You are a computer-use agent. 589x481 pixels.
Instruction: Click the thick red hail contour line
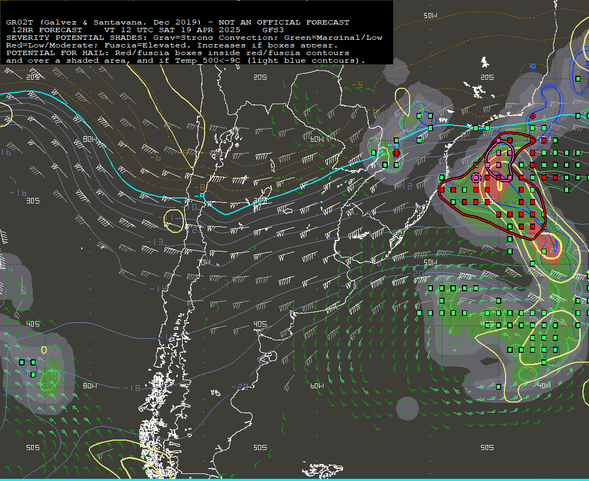point(492,186)
